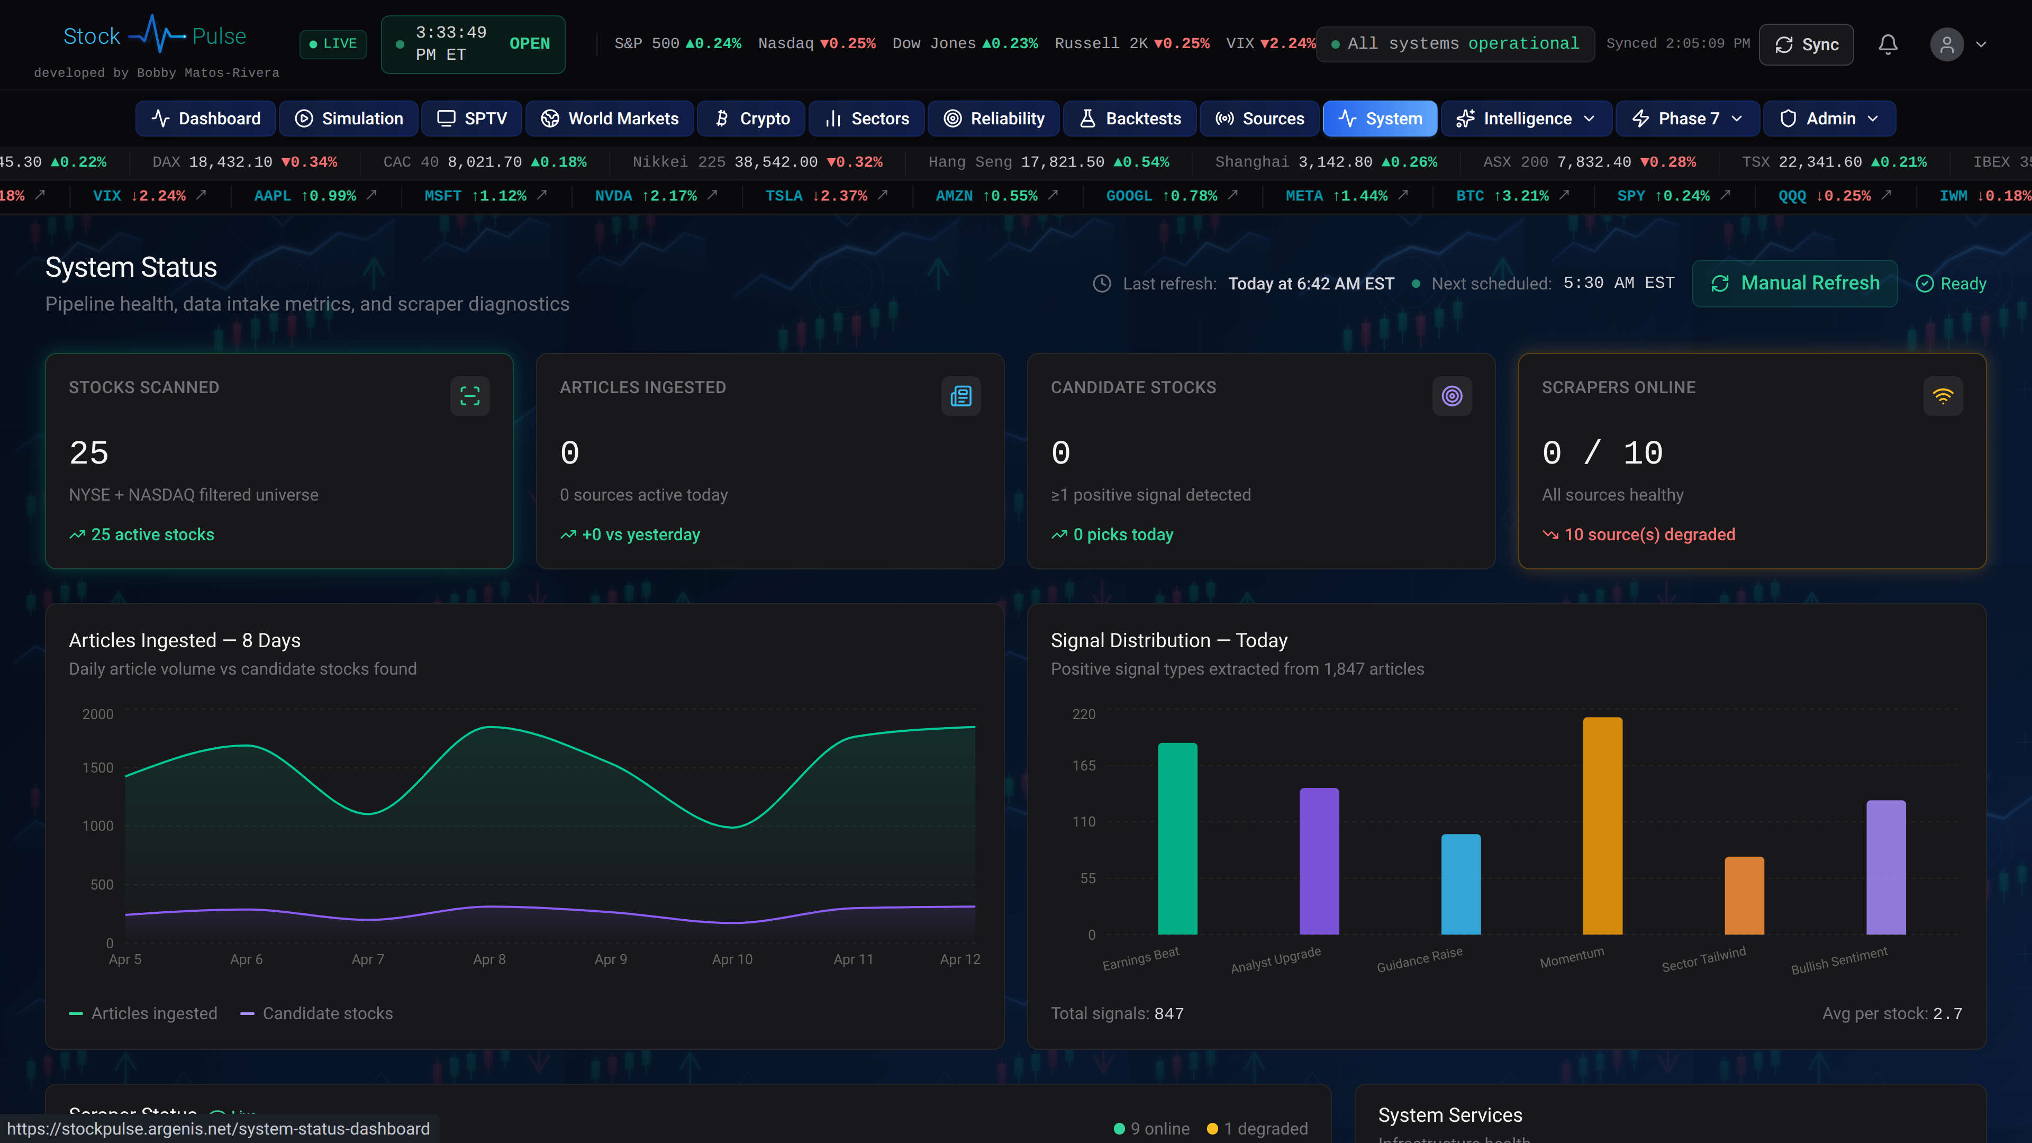Click the Nasdaq index quote
The width and height of the screenshot is (2032, 1143).
point(817,43)
